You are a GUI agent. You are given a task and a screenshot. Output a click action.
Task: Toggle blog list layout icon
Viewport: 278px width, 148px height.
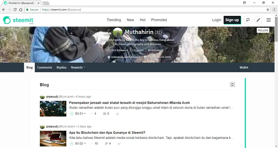(x=232, y=85)
